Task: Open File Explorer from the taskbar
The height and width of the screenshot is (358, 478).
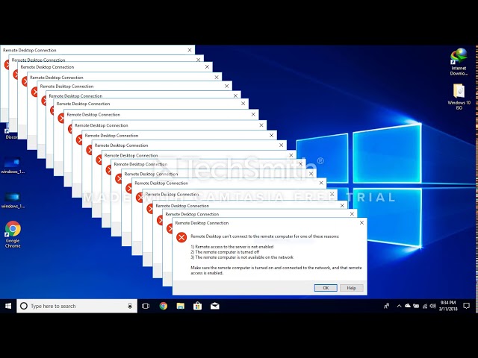Action: (181, 306)
